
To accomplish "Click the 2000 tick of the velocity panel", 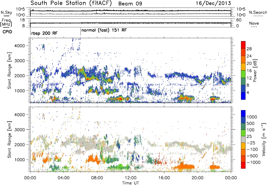I will tap(19, 145).
